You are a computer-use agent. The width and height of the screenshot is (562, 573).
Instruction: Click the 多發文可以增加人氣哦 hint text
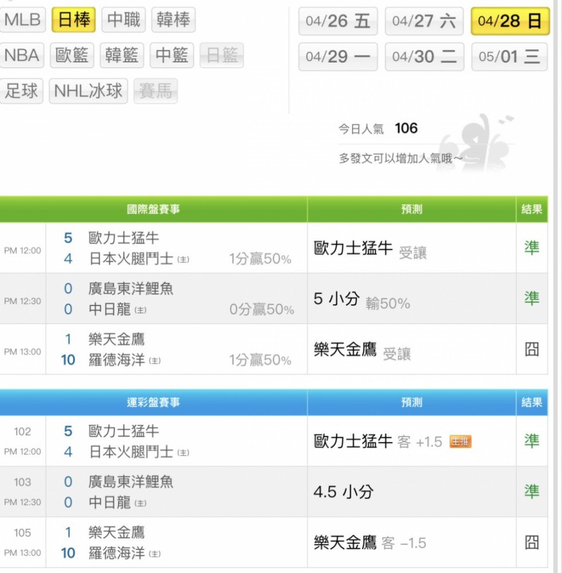pyautogui.click(x=400, y=159)
